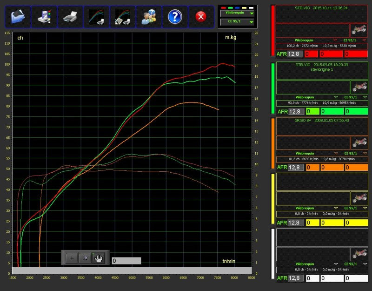Click the first graph-with-printer toolbar icon
Viewport: 372px width, 291px height.
click(x=97, y=17)
